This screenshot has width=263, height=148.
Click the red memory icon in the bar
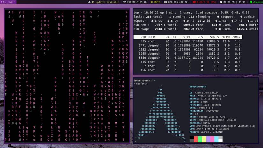point(194,2)
